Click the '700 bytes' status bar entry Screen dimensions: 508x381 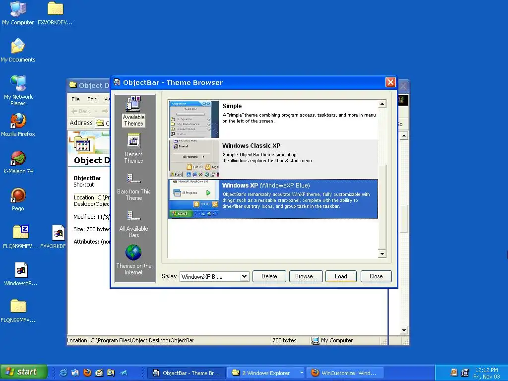click(x=284, y=340)
